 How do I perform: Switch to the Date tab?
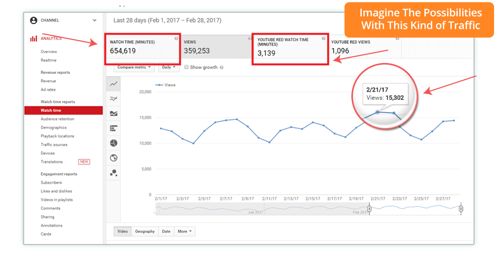pyautogui.click(x=166, y=231)
